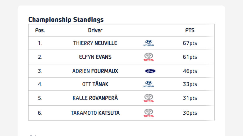Click the Driver column header
Viewport: 243px width, 136px height.
pyautogui.click(x=95, y=30)
